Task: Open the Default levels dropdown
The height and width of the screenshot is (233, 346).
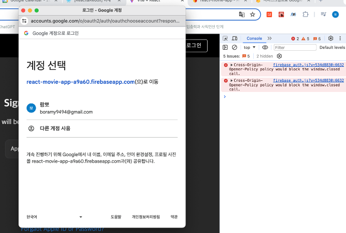Action: pos(332,47)
